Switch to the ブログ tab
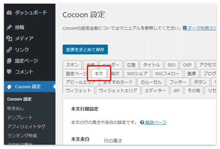 pos(208,73)
